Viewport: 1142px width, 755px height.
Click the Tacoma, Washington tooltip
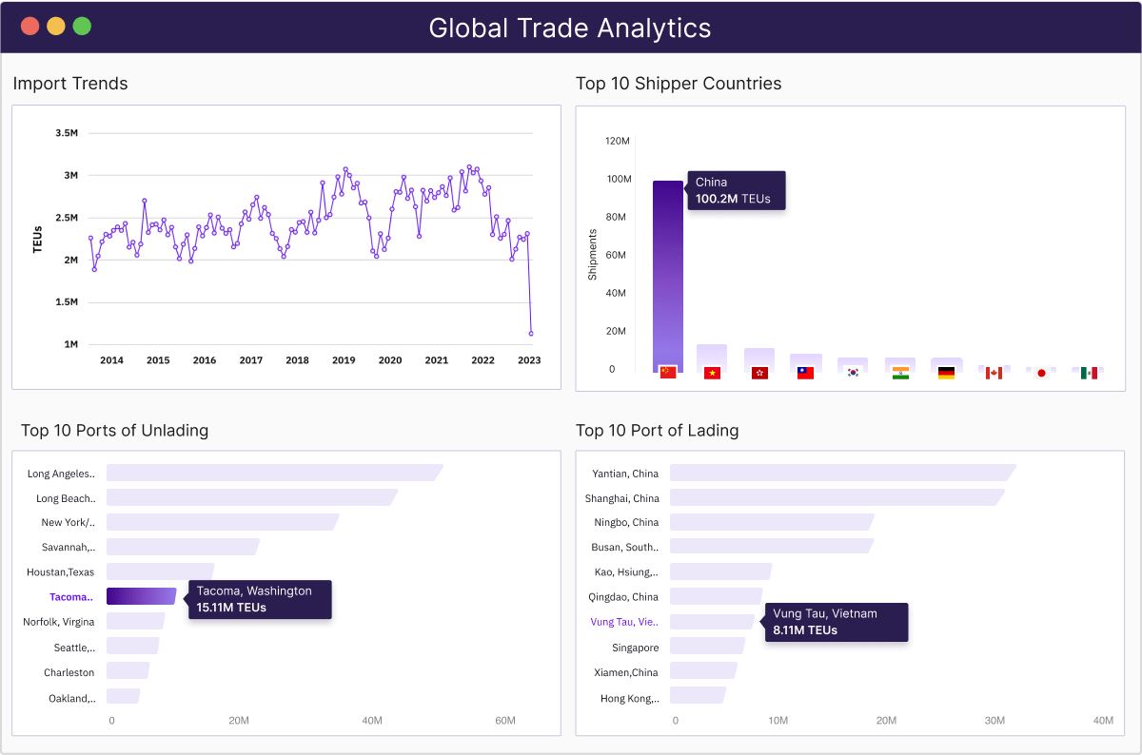[259, 599]
